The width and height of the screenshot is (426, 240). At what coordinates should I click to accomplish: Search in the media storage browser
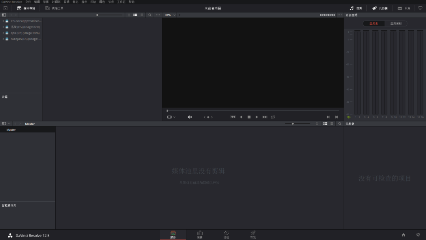(x=150, y=15)
